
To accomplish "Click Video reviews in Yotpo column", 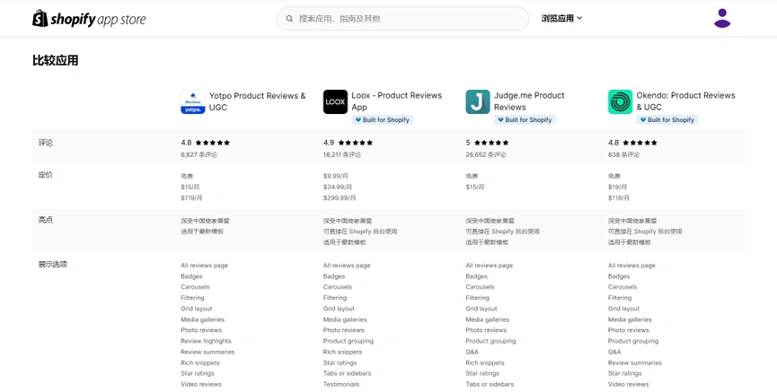I will (x=201, y=385).
